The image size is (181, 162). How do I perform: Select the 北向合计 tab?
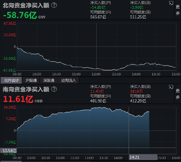coord(11,80)
